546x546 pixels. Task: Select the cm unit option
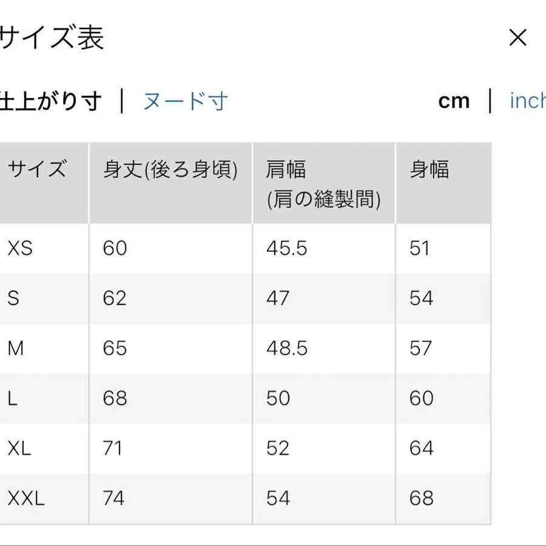click(x=454, y=101)
